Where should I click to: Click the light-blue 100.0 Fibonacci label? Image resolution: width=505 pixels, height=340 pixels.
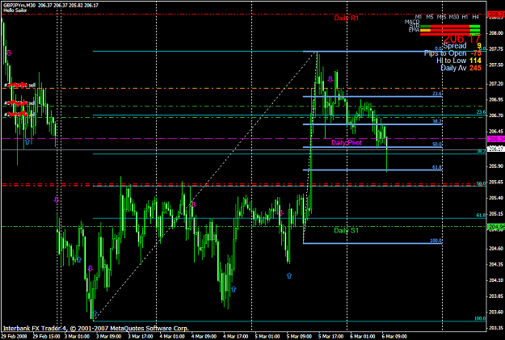(x=436, y=241)
